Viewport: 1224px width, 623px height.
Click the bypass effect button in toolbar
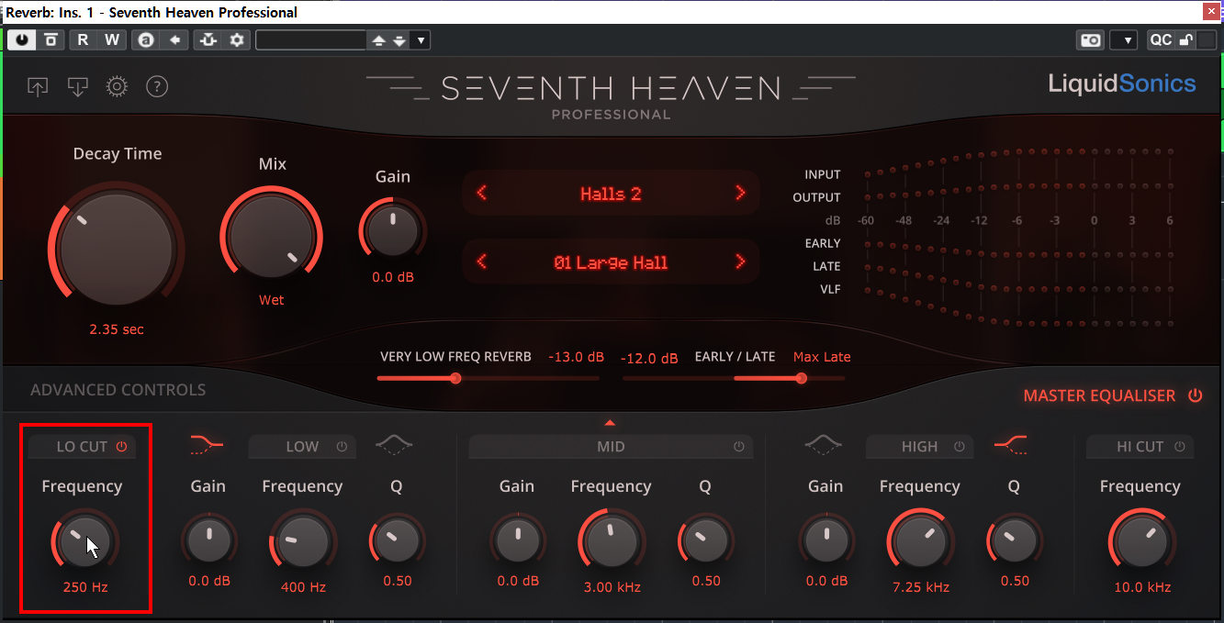coord(51,40)
